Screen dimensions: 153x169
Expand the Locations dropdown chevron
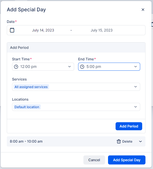click(136, 107)
